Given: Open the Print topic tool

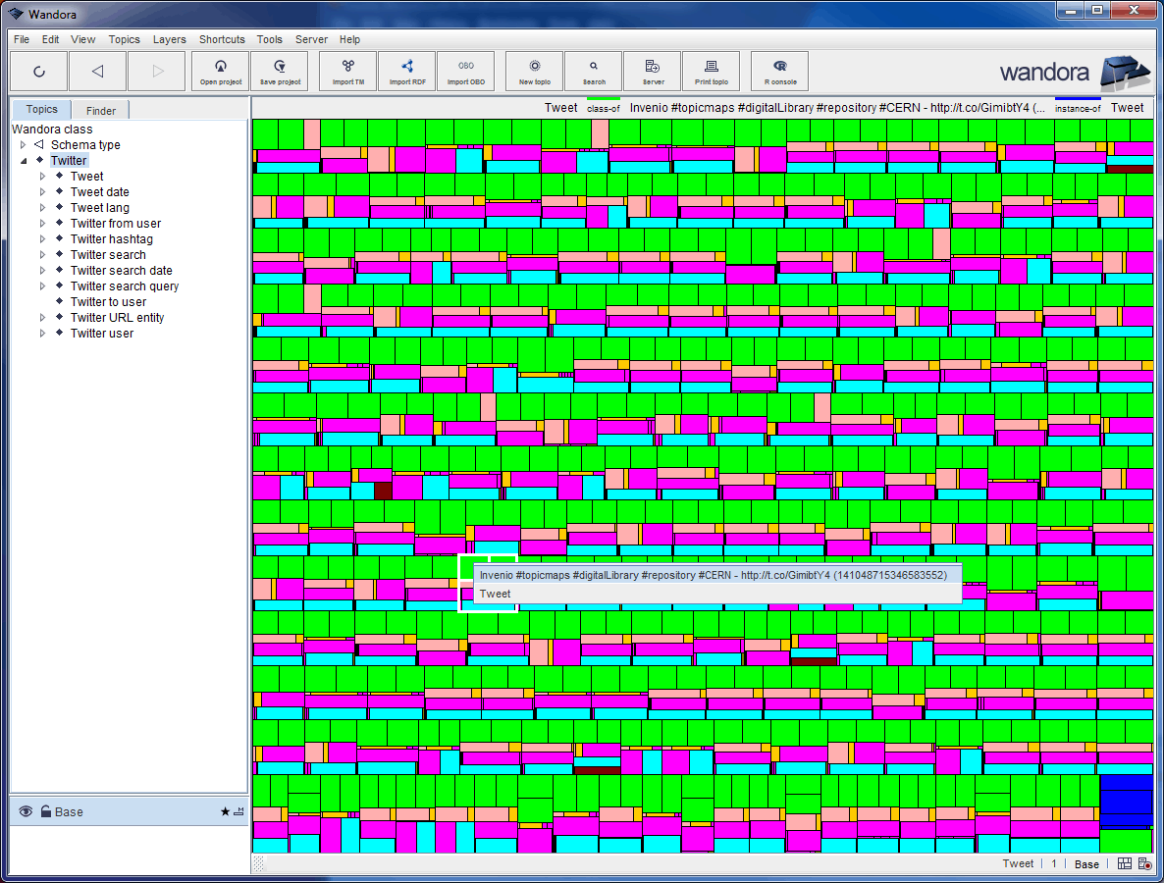Looking at the screenshot, I should [711, 71].
